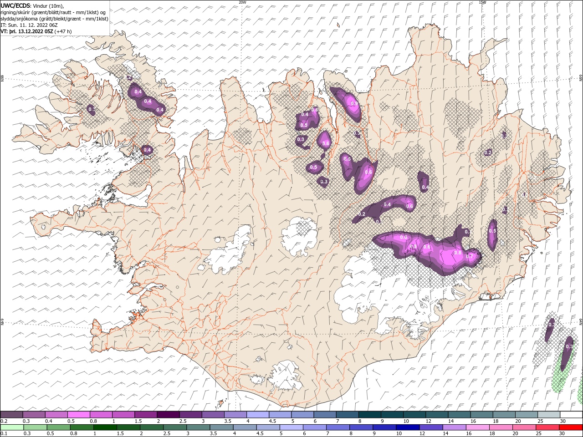
Task: Pick the darkest purple upper swatch after 2
Action: pos(168,415)
